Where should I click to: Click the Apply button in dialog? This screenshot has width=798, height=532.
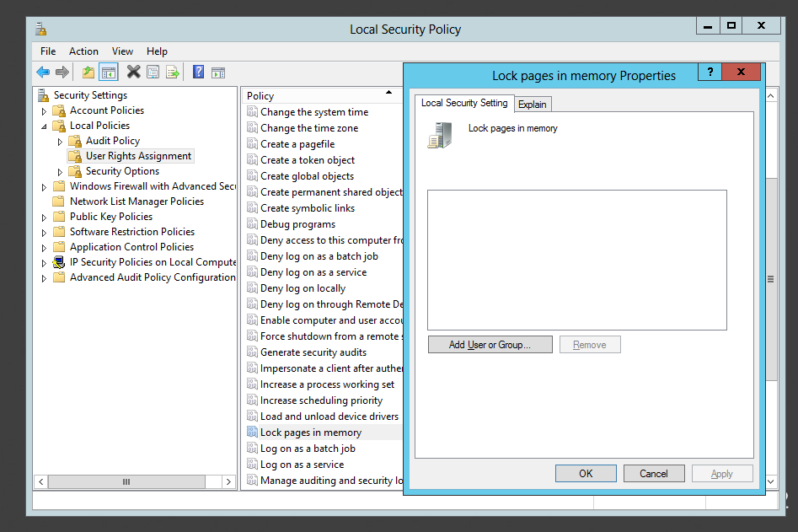(x=722, y=474)
